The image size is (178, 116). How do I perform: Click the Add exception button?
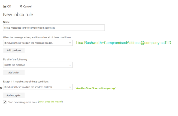14,95
